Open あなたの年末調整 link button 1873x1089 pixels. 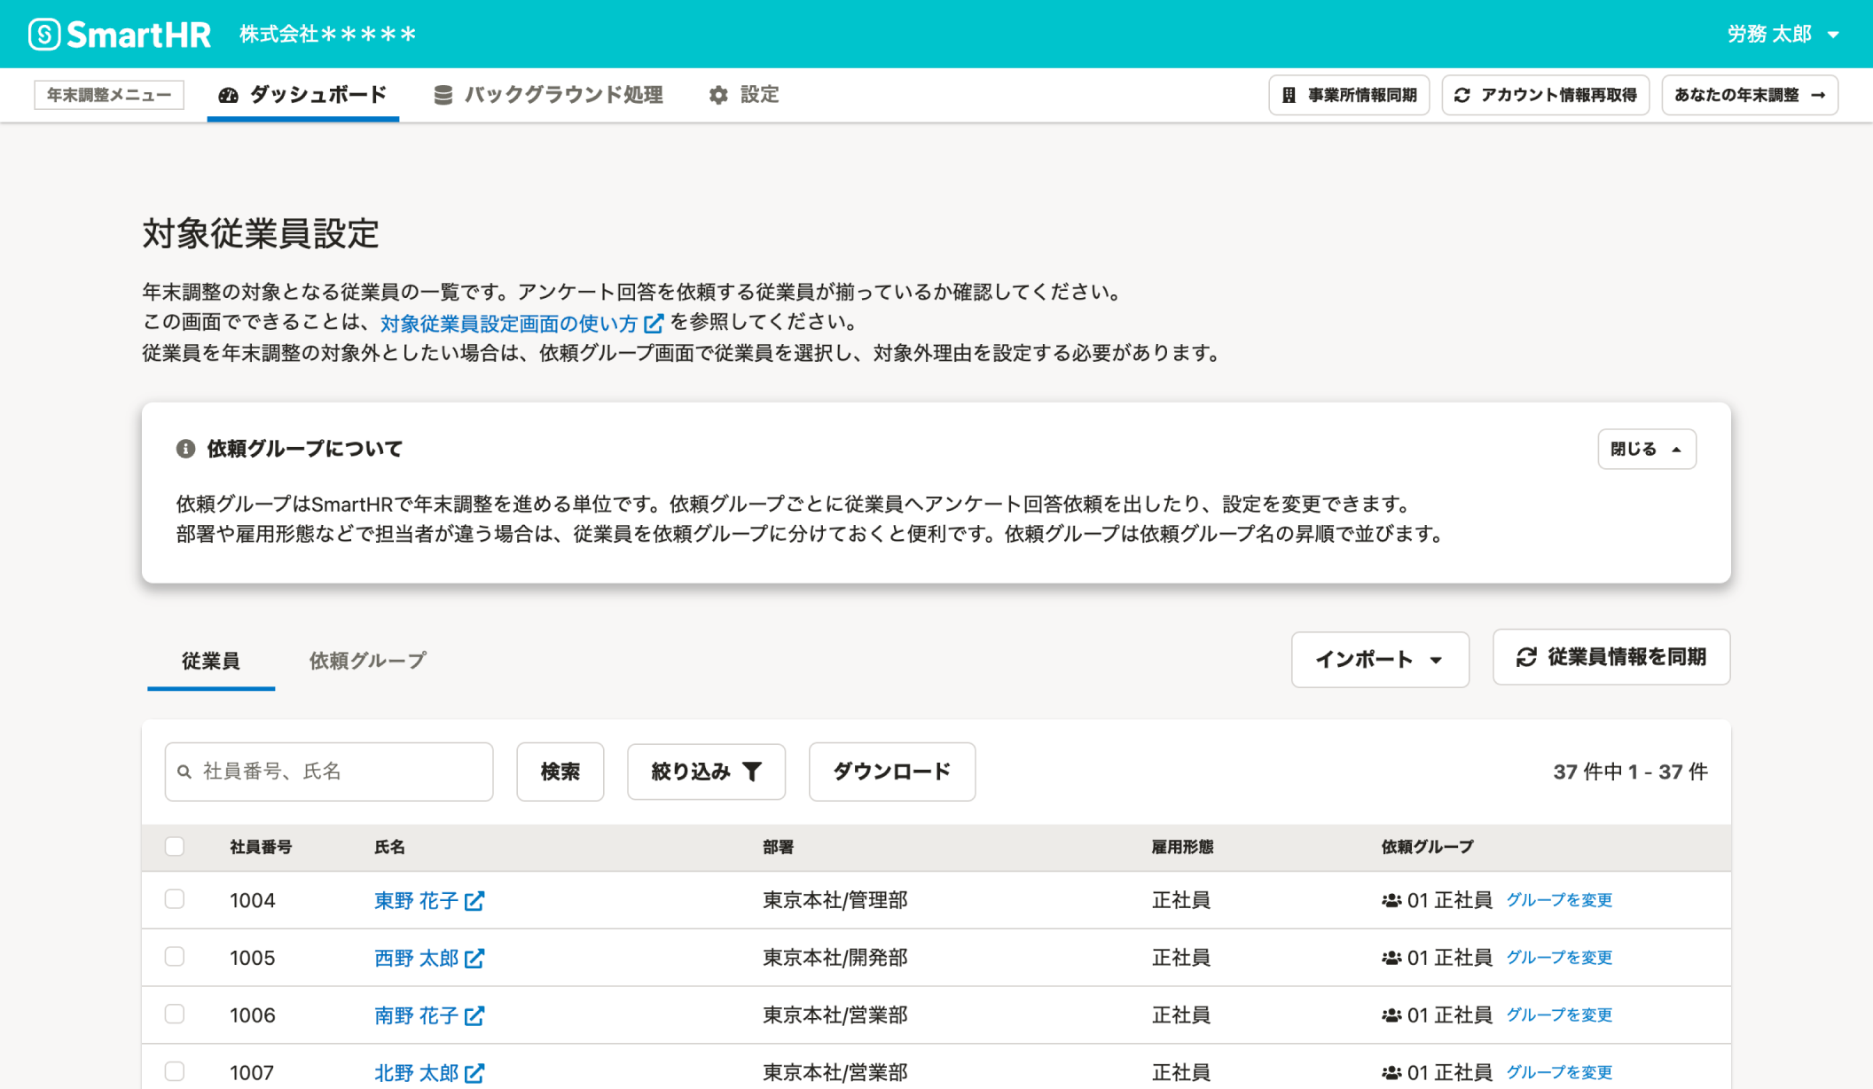[x=1750, y=95]
